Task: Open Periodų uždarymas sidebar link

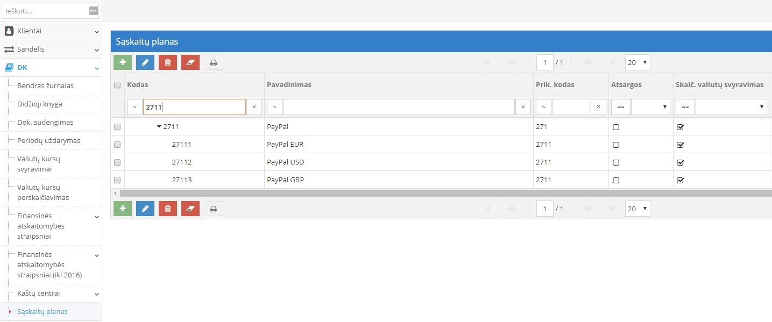Action: coord(49,141)
